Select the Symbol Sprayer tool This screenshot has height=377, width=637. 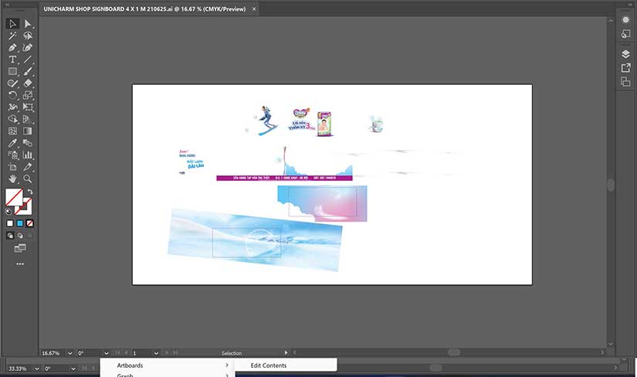click(x=12, y=155)
